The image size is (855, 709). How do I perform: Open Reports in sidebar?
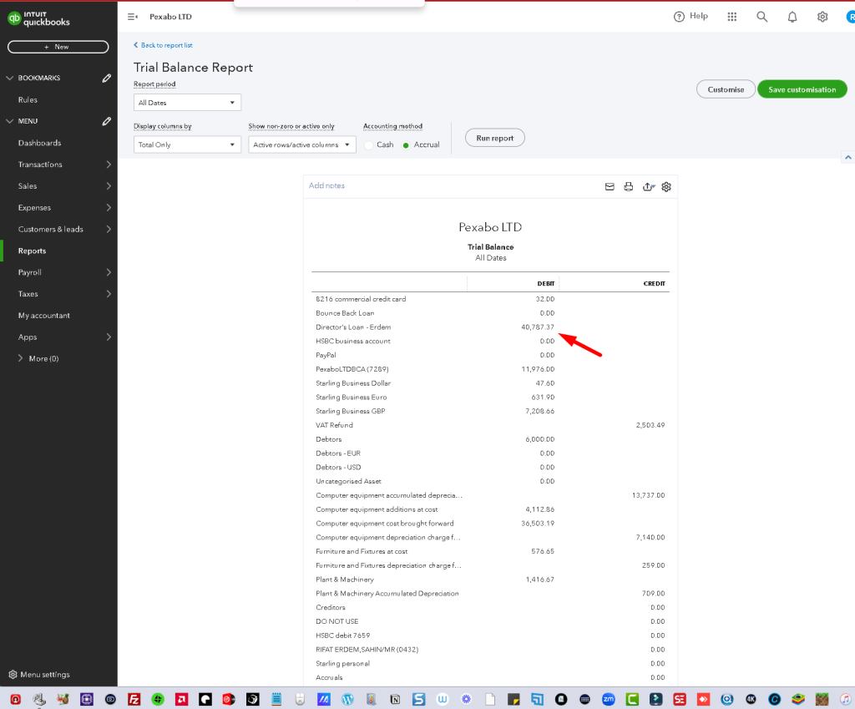point(33,251)
